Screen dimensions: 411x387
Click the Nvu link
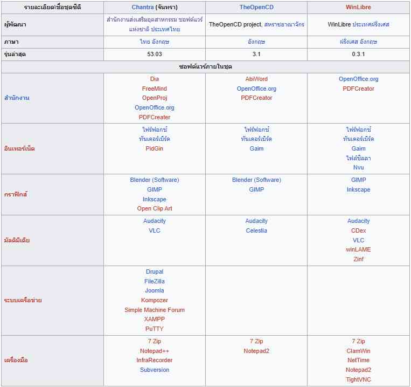[x=358, y=167]
